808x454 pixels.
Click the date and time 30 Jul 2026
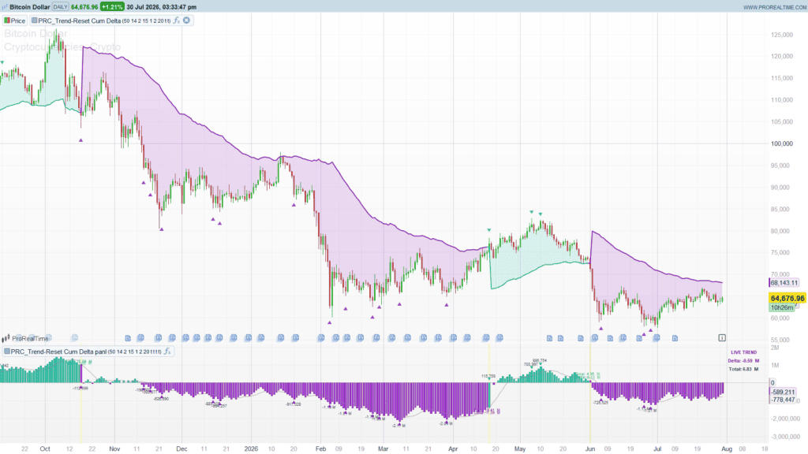[x=161, y=7]
